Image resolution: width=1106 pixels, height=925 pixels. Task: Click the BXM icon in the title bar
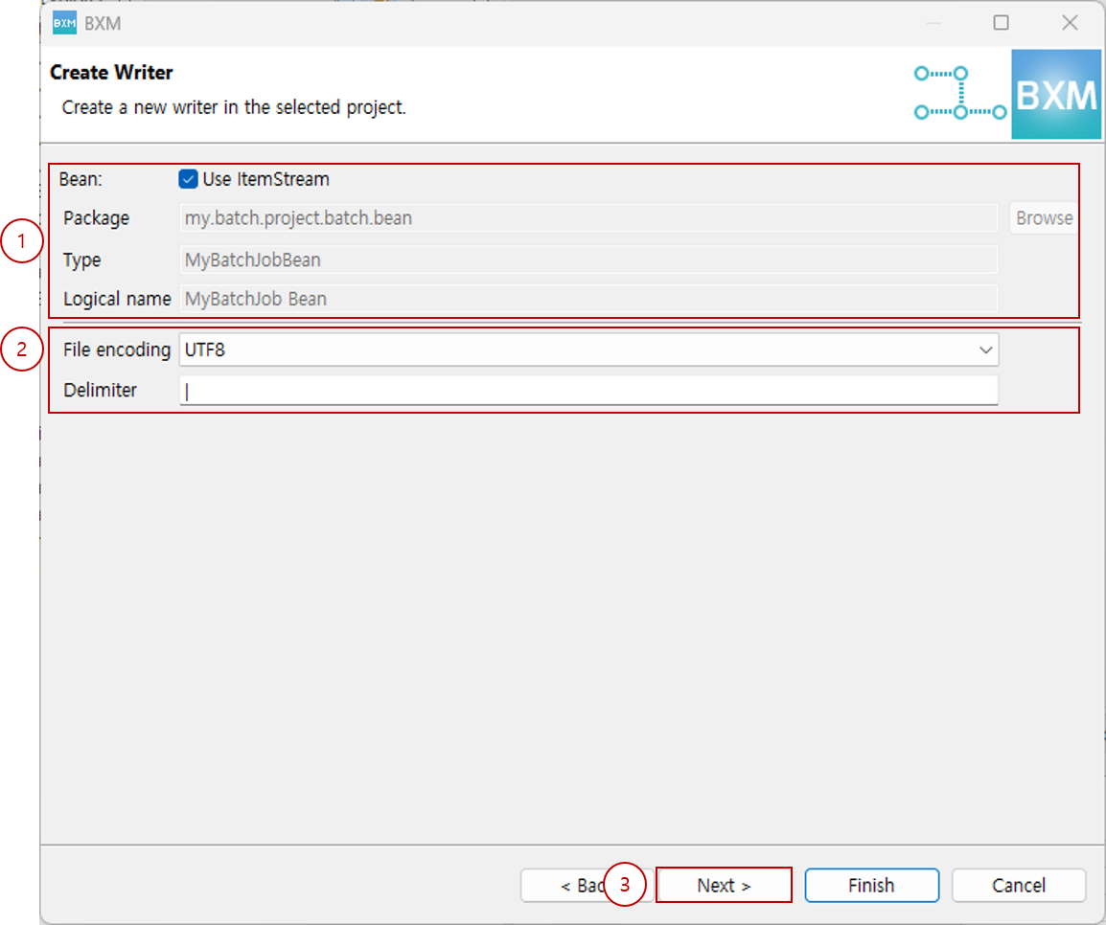pyautogui.click(x=63, y=22)
